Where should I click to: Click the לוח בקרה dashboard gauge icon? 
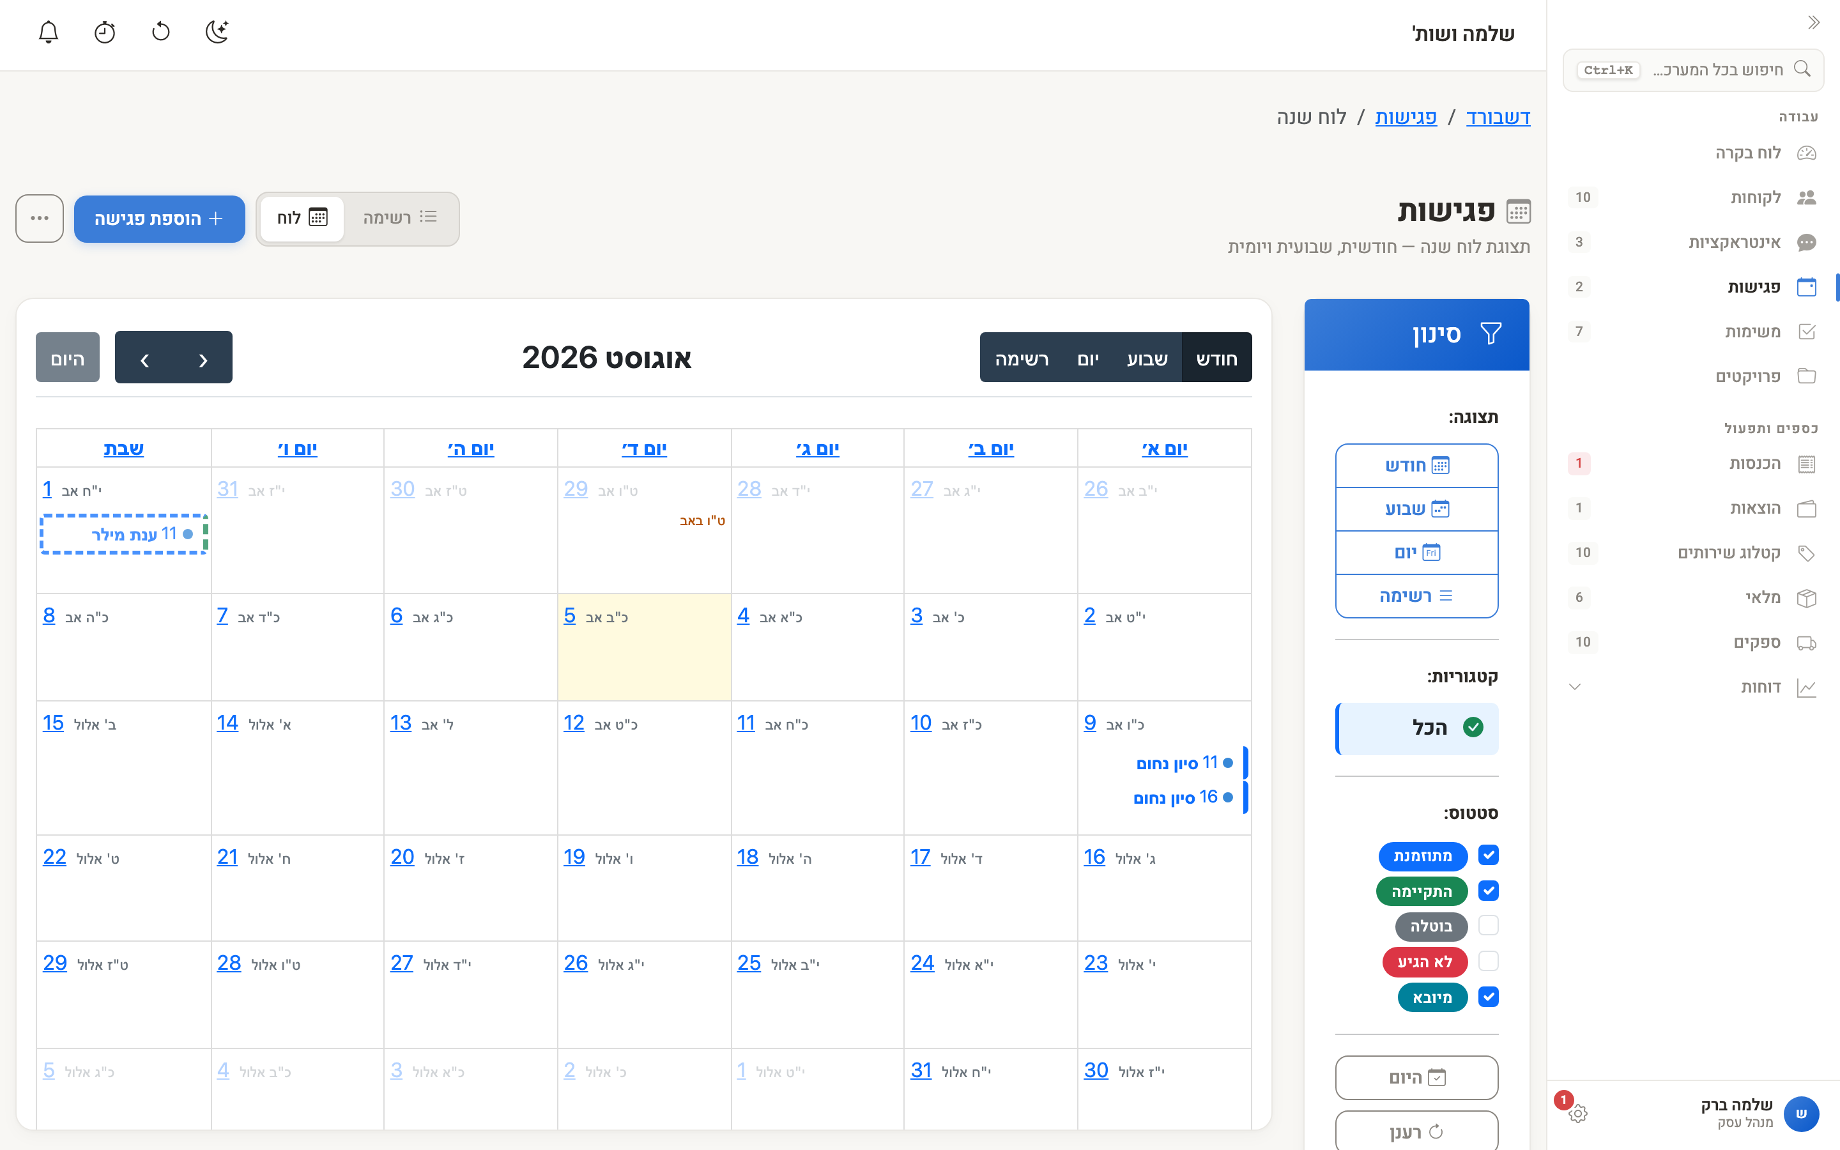point(1807,153)
